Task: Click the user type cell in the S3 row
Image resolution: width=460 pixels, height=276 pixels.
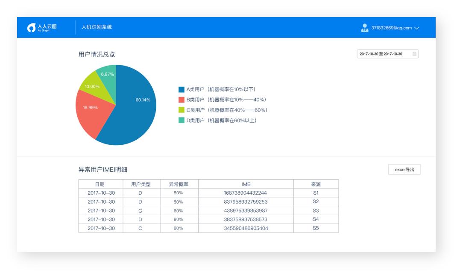Action: pyautogui.click(x=142, y=210)
